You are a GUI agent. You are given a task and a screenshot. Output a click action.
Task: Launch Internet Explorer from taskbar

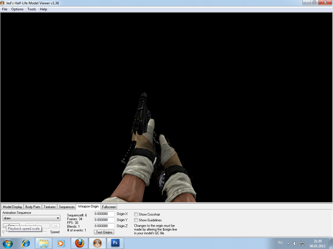(x=26, y=243)
